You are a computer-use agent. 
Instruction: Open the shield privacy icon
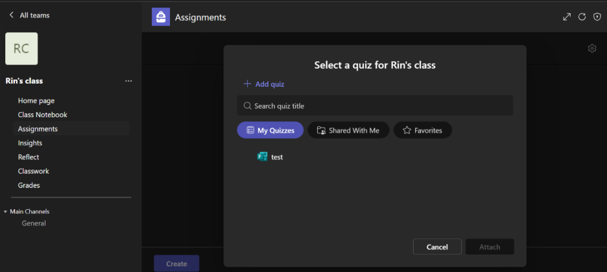[597, 17]
